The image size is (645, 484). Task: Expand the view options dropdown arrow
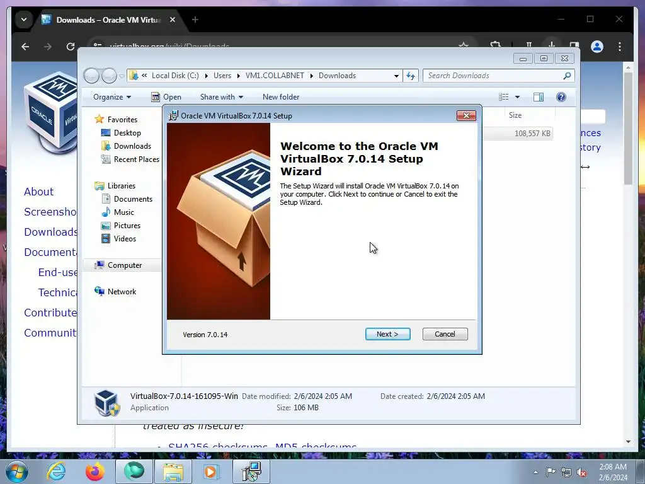coord(518,97)
